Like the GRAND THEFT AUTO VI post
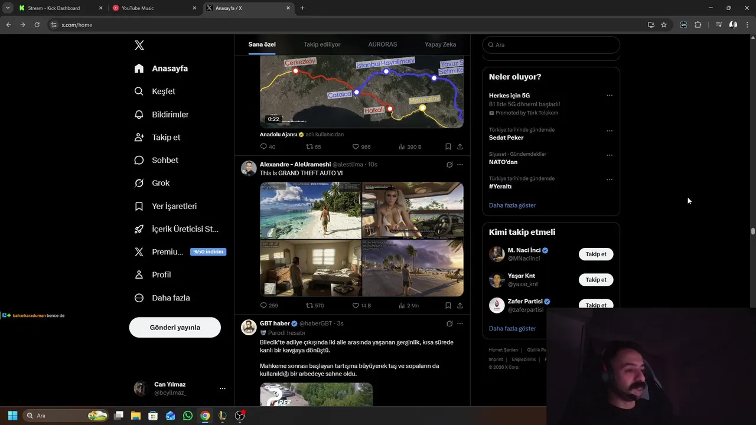 point(361,306)
